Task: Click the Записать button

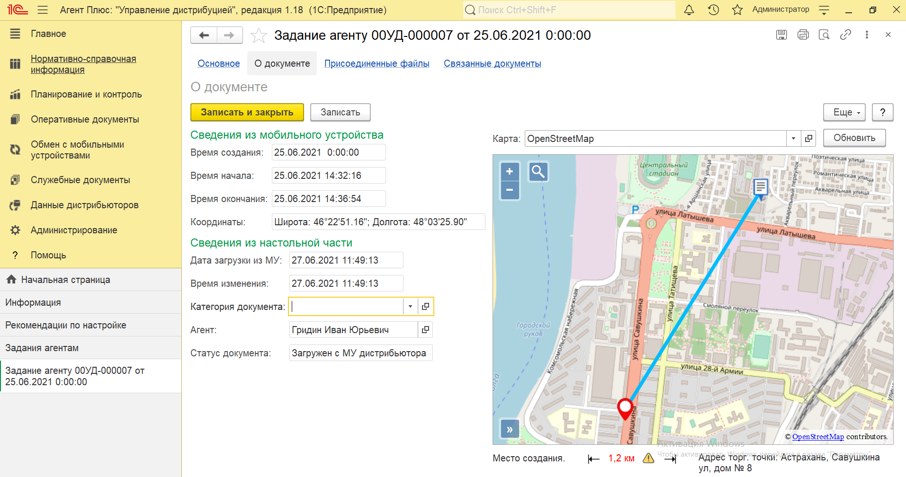Action: click(x=341, y=112)
